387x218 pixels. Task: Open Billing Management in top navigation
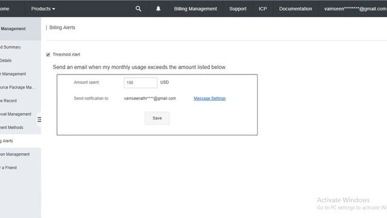[x=195, y=8]
